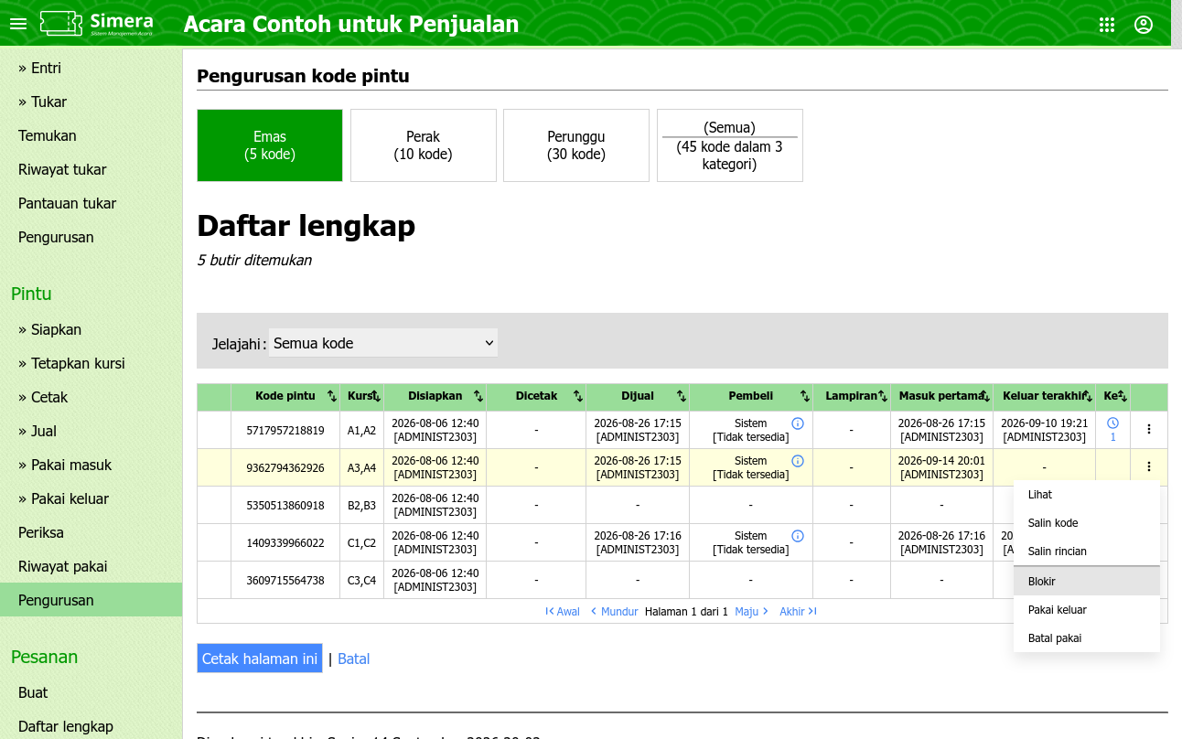
Task: Go back a page with Mundur
Action: point(614,612)
